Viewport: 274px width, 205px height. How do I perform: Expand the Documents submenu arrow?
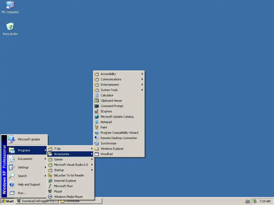coord(45,159)
